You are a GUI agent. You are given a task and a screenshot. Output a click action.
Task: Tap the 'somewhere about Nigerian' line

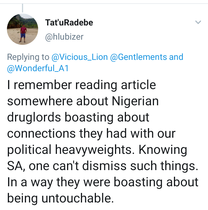pos(83,101)
